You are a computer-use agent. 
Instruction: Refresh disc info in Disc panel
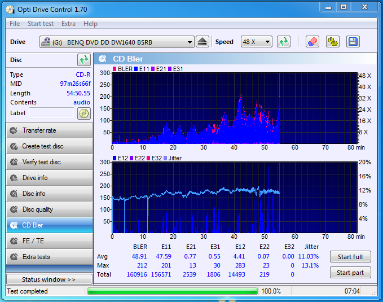(x=84, y=60)
